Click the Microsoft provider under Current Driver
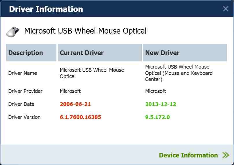The image size is (234, 165). pos(70,91)
